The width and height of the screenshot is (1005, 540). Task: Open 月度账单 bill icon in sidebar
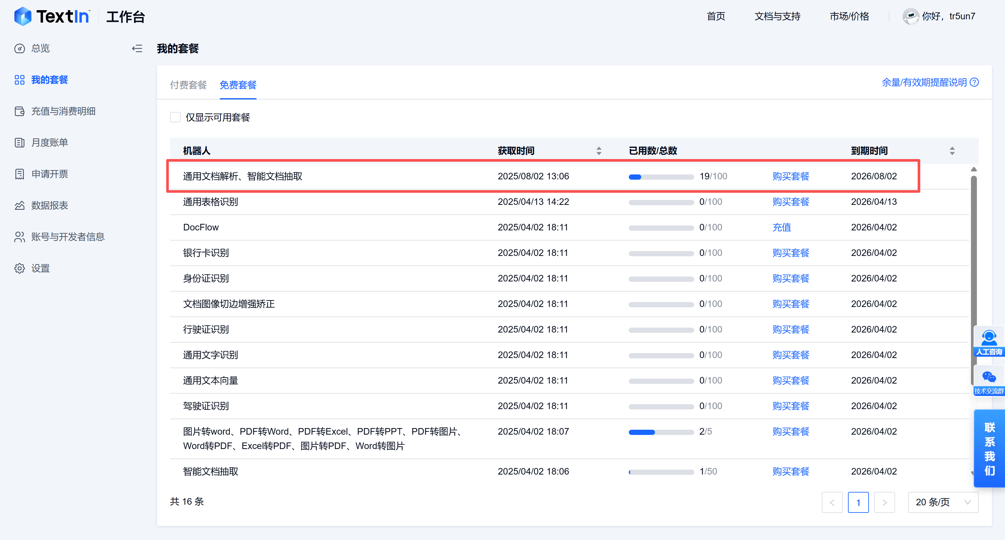pos(20,142)
